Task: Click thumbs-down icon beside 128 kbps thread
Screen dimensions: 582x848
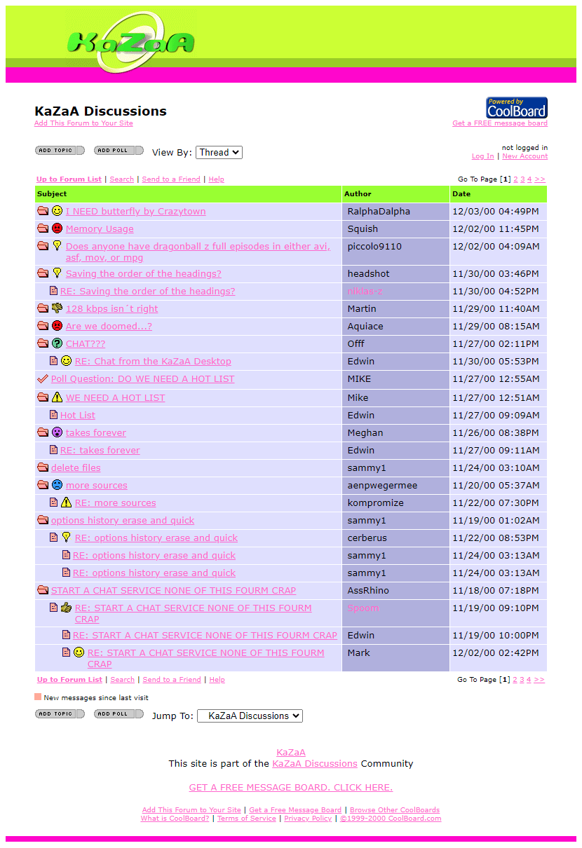Action: pyautogui.click(x=57, y=308)
